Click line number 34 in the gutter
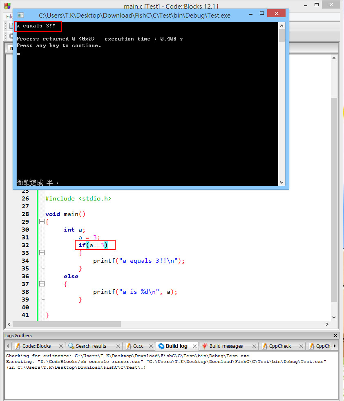Viewport: 344px width, 401px height. 25,261
